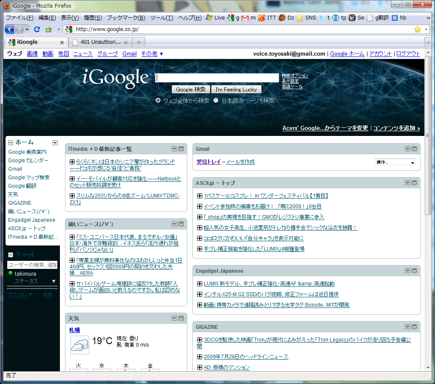Open the 編集 menu
This screenshot has height=384, width=435.
coord(47,18)
